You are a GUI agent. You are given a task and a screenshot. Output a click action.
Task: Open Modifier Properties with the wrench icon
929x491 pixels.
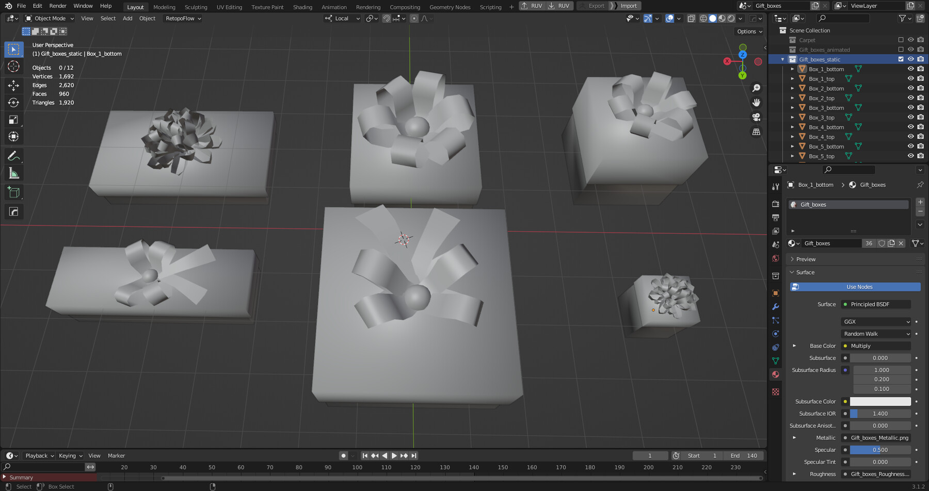[775, 306]
